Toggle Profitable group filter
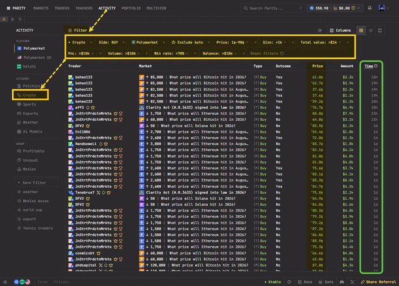The height and width of the screenshot is (286, 399). pyautogui.click(x=31, y=151)
